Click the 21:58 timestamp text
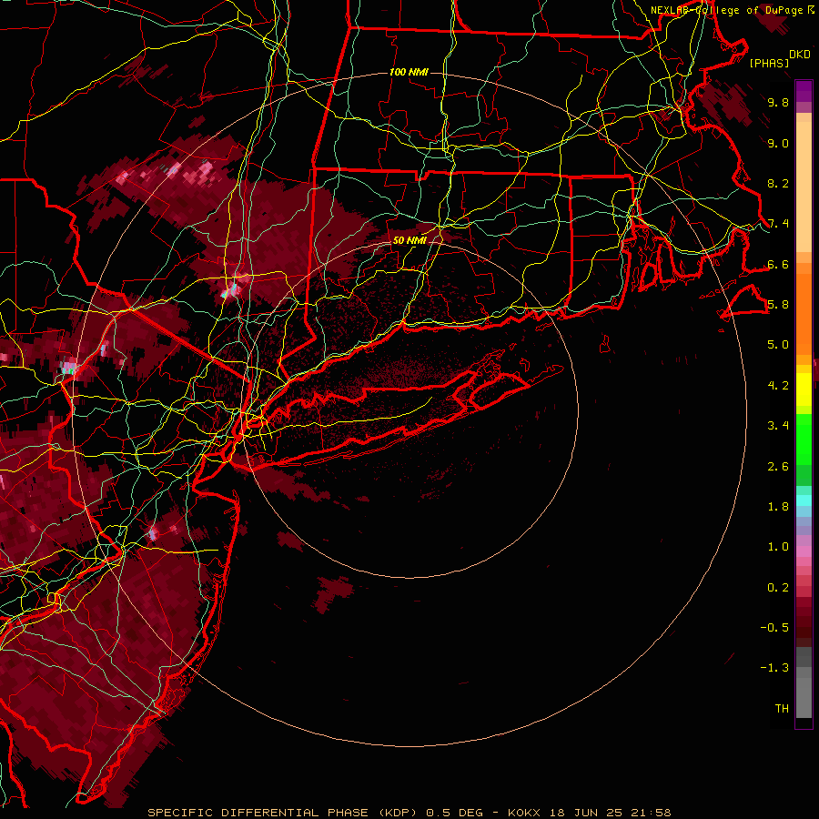Viewport: 819px width, 819px height. point(652,813)
